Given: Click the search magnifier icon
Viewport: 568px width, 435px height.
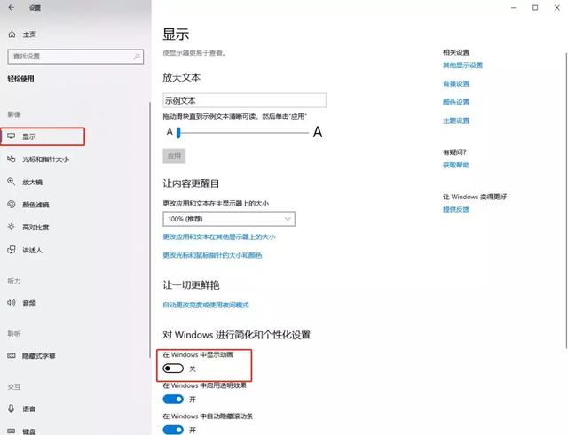Looking at the screenshot, I should point(137,57).
